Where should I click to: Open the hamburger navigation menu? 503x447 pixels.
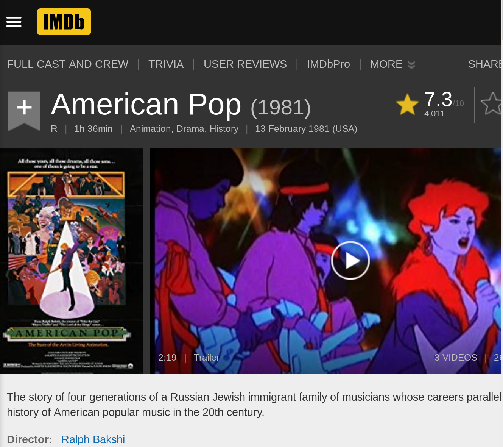[x=14, y=22]
